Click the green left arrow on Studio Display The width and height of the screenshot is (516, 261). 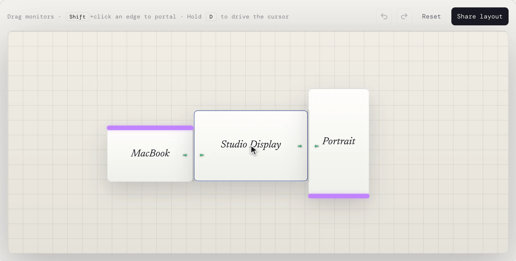click(x=202, y=155)
